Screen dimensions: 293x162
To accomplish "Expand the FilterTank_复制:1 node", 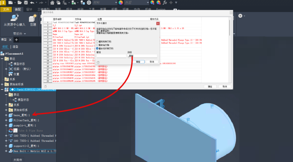I will (x=6, y=120).
